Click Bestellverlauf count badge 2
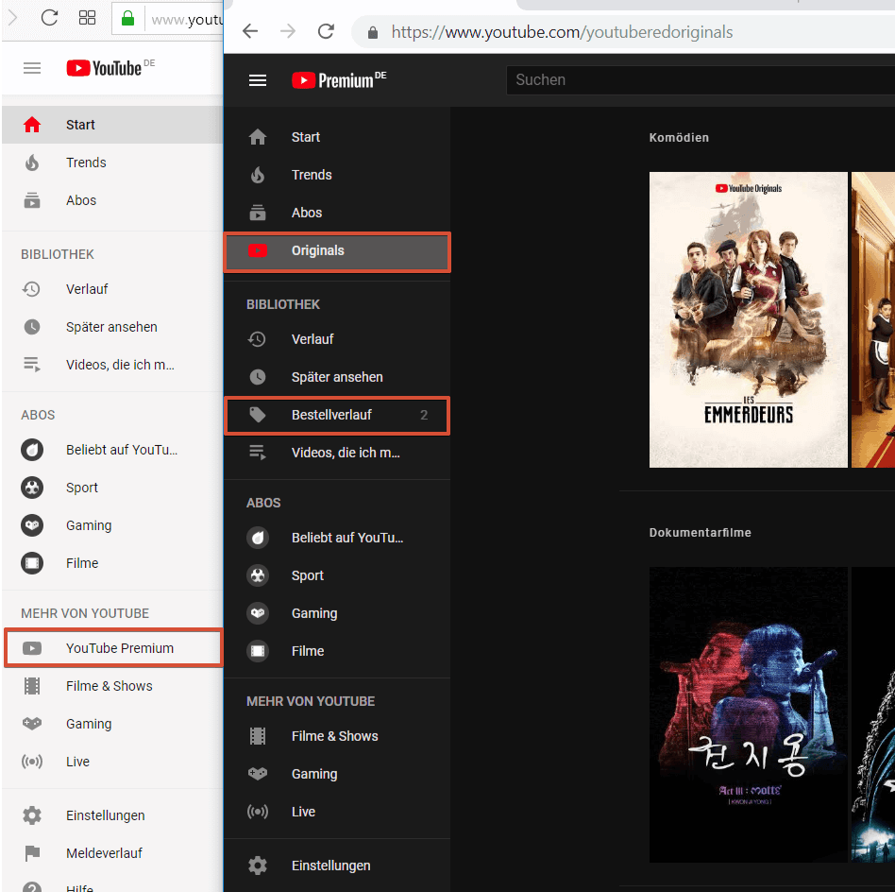This screenshot has height=892, width=895. [x=424, y=415]
